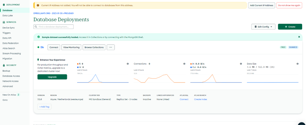Click info icon for Connections chart
Viewport: 306px width, 125px height.
pos(184,64)
